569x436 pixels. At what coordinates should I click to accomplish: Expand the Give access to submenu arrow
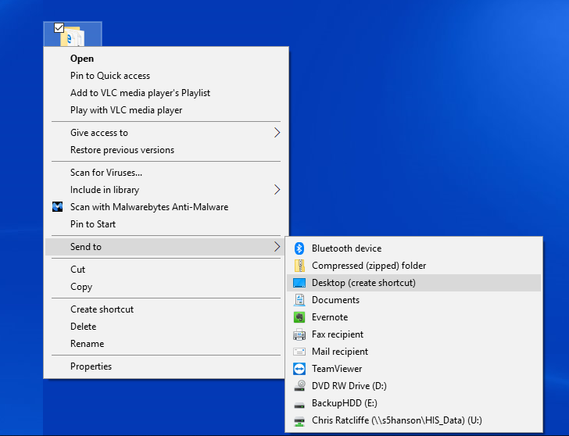point(277,132)
